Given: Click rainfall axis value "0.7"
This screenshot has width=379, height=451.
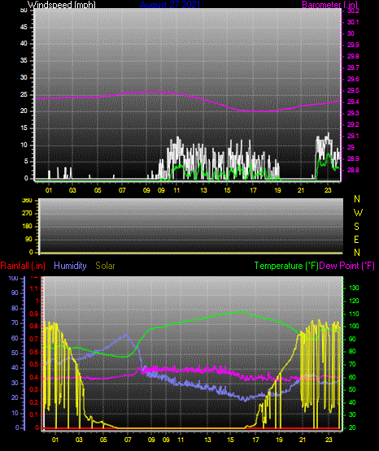Looking at the screenshot, I should (34, 339).
